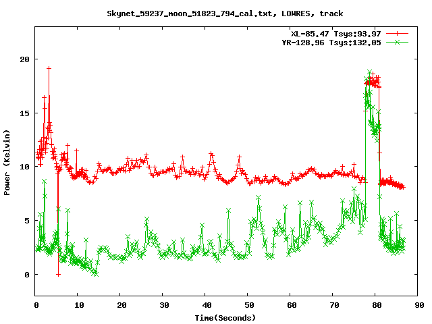Screen dimensions: 432x324
Task: Click the Power (Kelvin) y-axis label
Action: pos(7,163)
